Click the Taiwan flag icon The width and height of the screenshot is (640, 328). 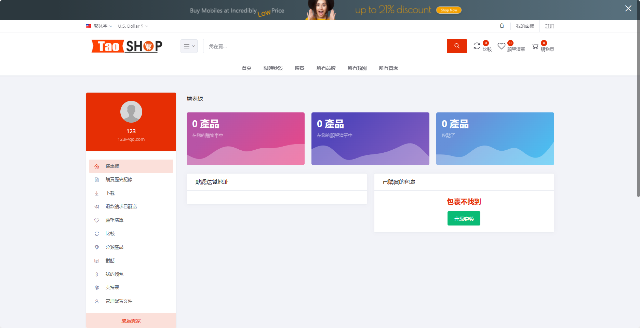coord(89,26)
